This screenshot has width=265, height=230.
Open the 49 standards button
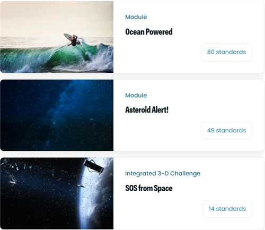[226, 131]
